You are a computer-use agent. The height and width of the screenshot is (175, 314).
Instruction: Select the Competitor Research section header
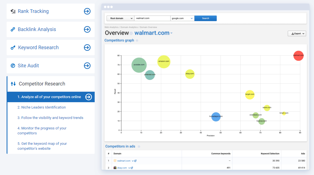pyautogui.click(x=51, y=84)
